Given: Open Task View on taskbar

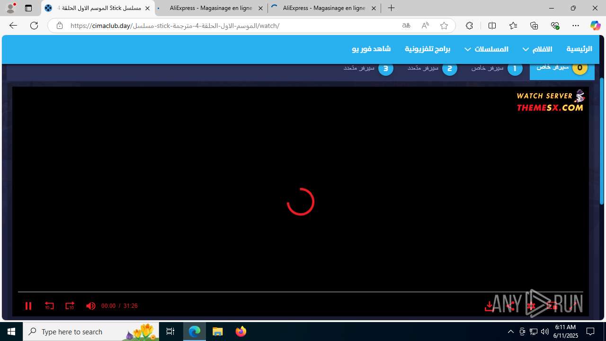Looking at the screenshot, I should point(170,332).
